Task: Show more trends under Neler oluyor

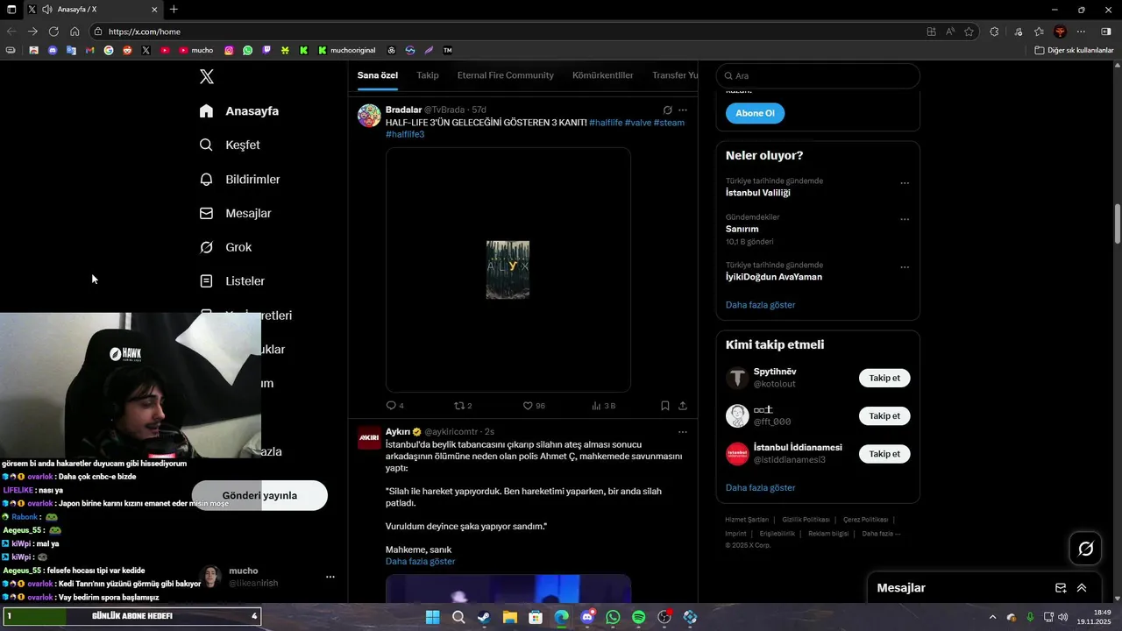Action: [761, 305]
